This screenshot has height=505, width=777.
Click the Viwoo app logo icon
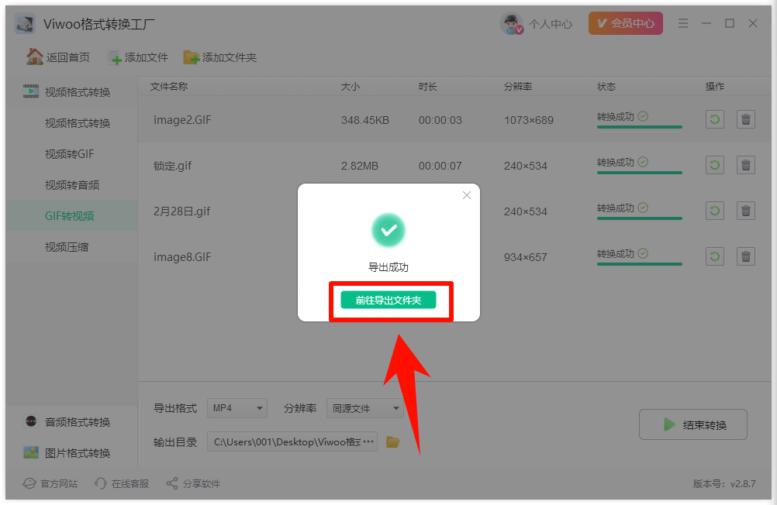pyautogui.click(x=25, y=24)
